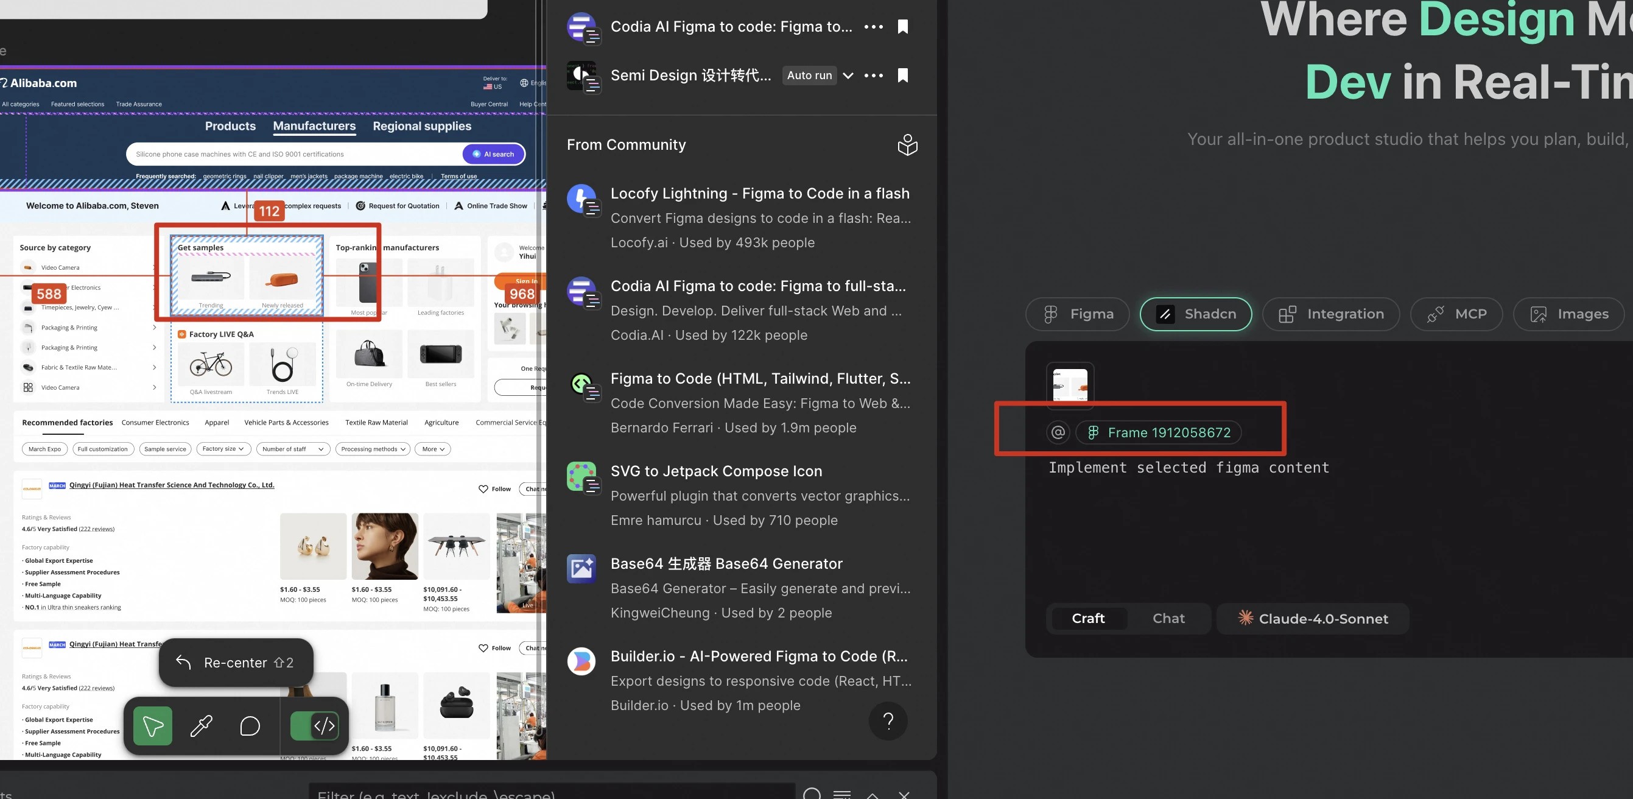Activate the comment bubble tool
This screenshot has height=799, width=1633.
250,725
